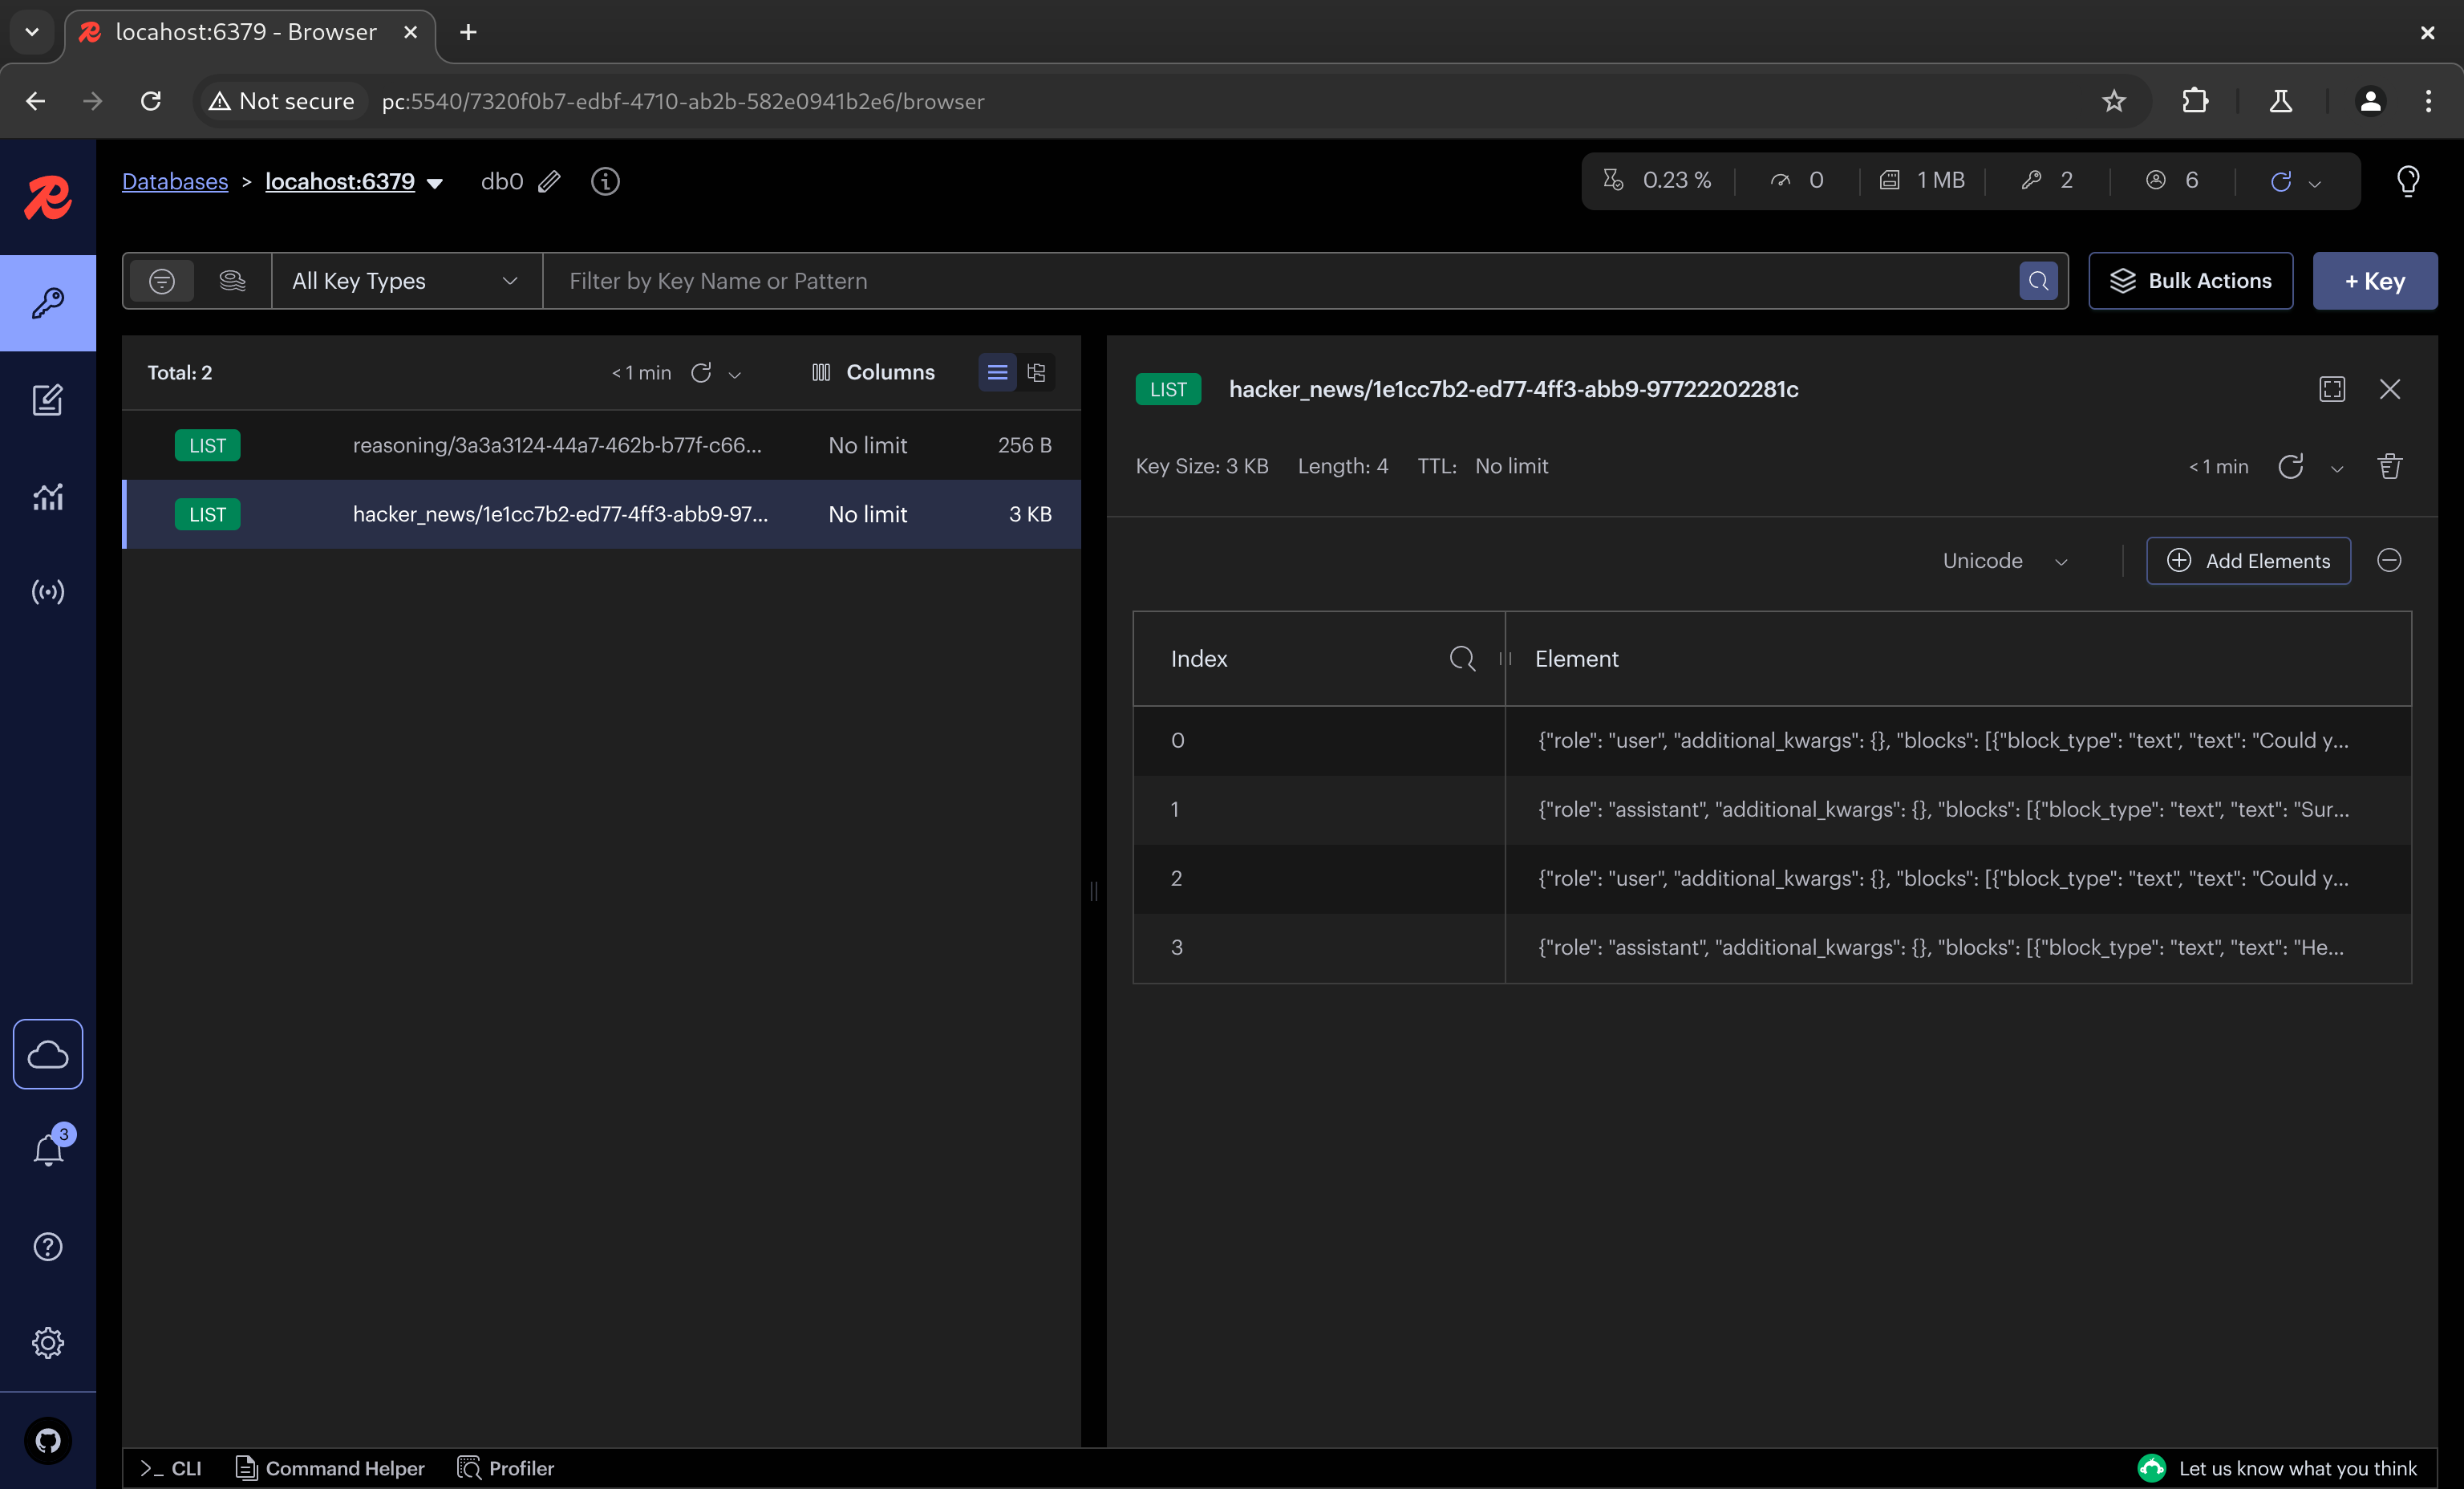Open the Chrome profile avatar icon
This screenshot has height=1489, width=2464.
click(x=2370, y=101)
